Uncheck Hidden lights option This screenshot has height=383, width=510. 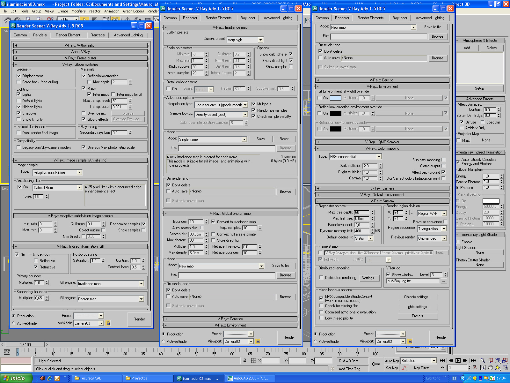pyautogui.click(x=18, y=107)
